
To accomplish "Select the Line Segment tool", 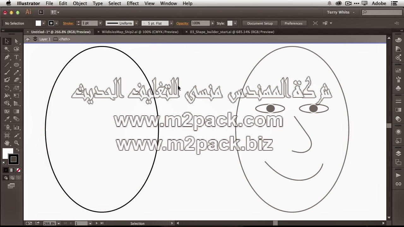I will [x=7, y=65].
